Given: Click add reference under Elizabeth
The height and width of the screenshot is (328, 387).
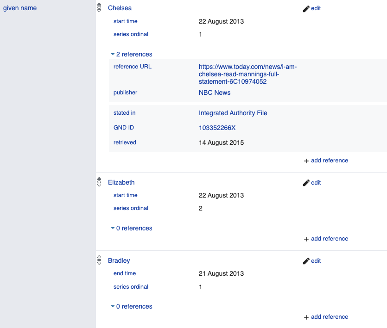Looking at the screenshot, I should coord(330,239).
